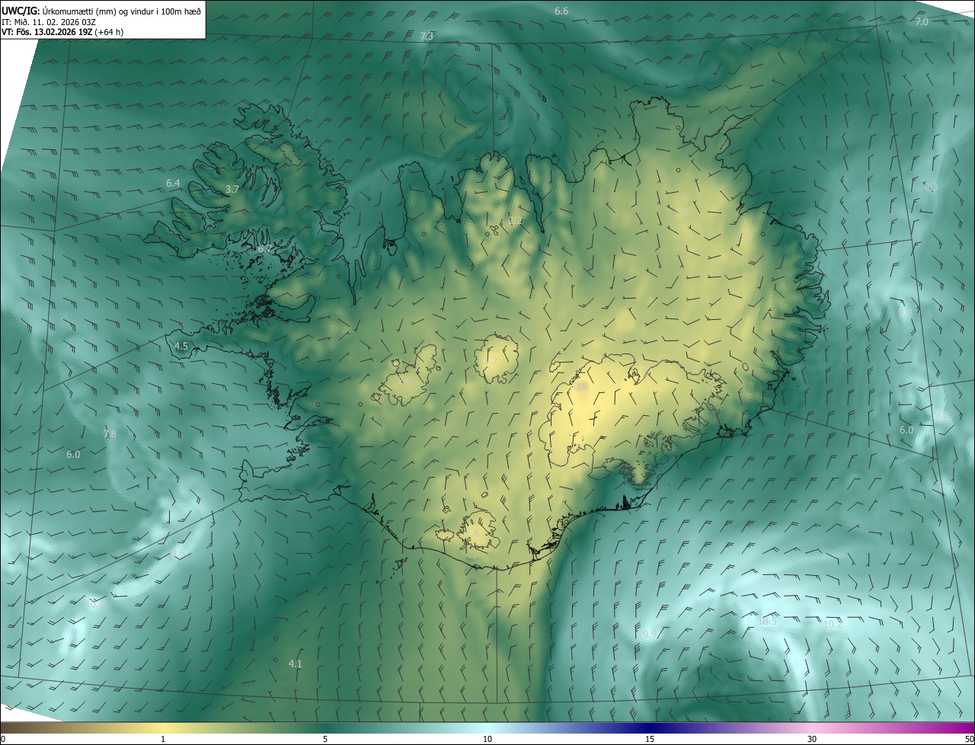Click the 9.4 value label
975x745 pixels.
click(x=905, y=313)
